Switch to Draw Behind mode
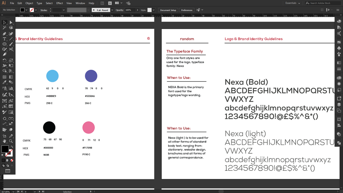The image size is (343, 193). pyautogui.click(x=8, y=166)
